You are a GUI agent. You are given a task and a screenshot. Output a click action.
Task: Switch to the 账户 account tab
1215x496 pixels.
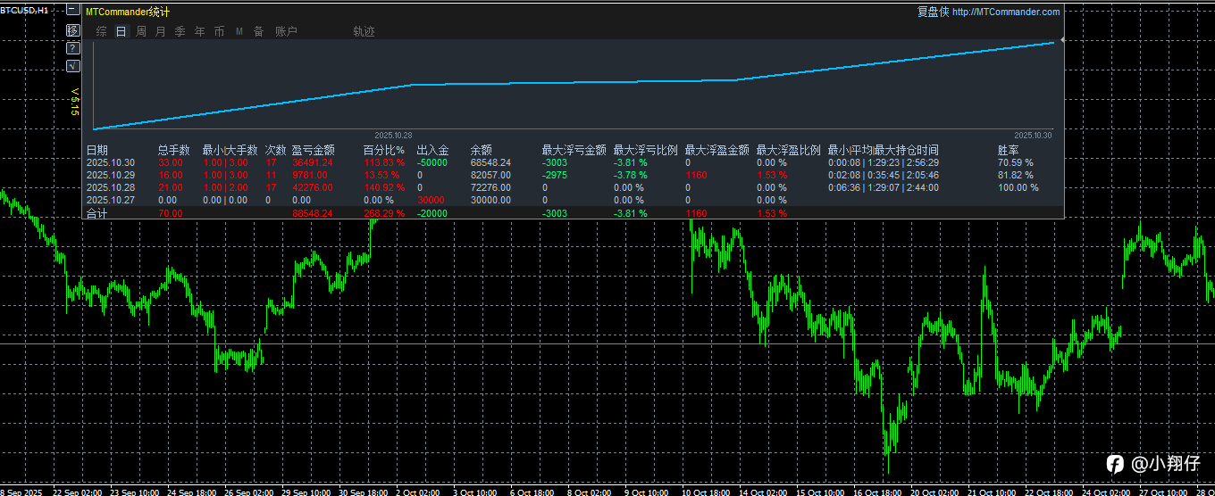click(x=286, y=31)
